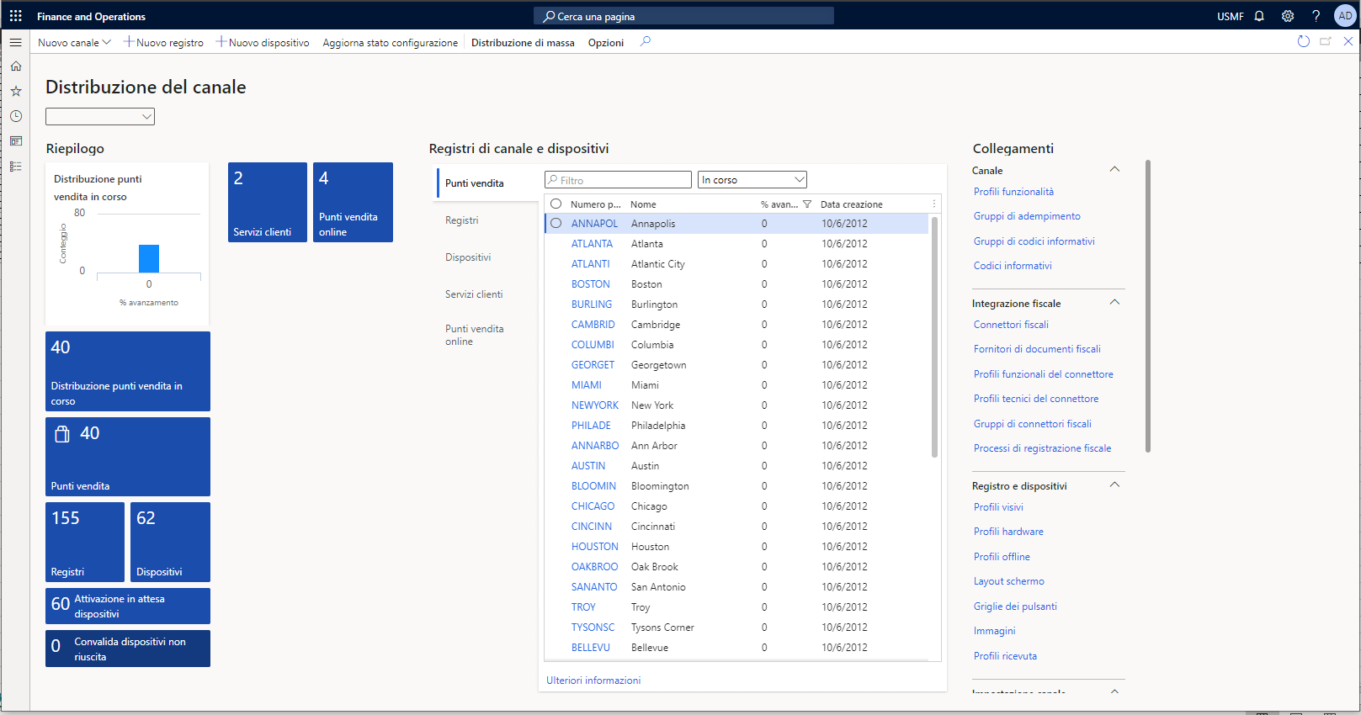
Task: Click the Ulteriori informazioni link
Action: [593, 681]
